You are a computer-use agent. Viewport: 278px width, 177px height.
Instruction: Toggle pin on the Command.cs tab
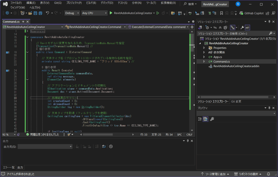point(23,21)
